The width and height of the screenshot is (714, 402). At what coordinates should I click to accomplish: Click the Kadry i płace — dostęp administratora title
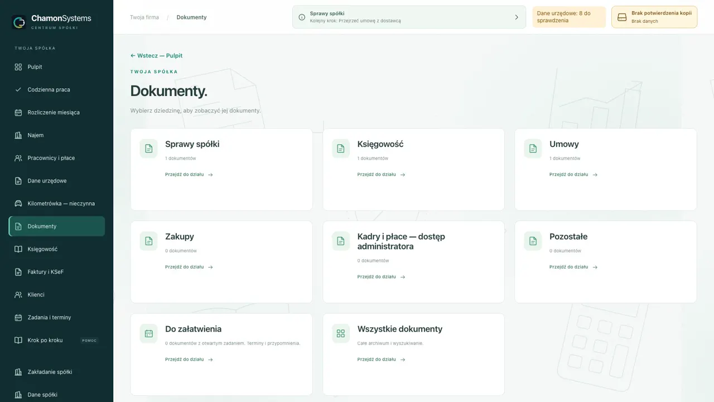coord(401,241)
